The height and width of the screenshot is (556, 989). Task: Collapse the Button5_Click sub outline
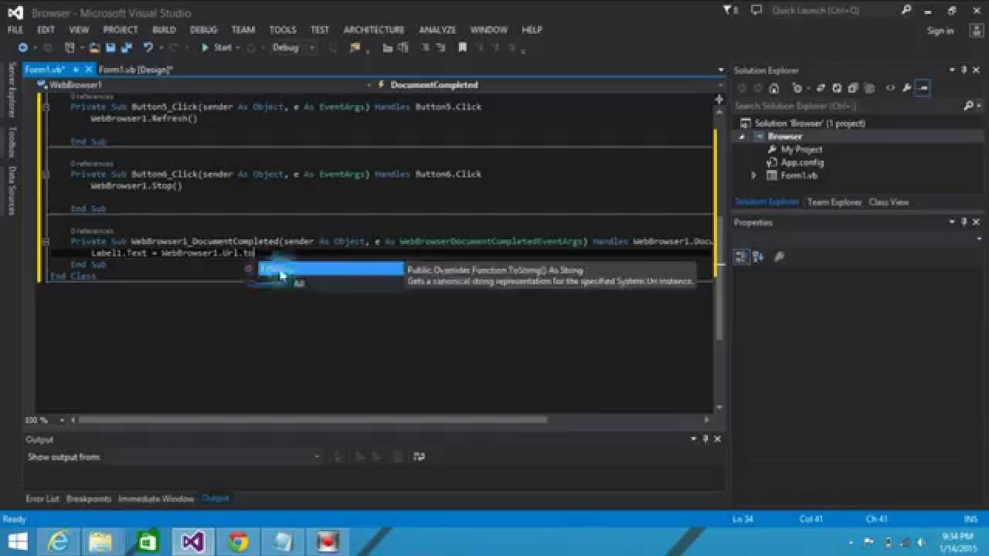(46, 107)
